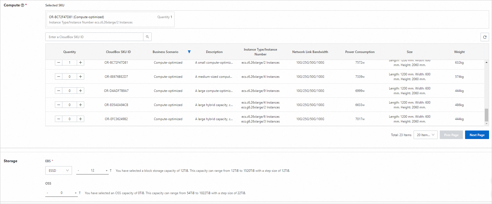
Task: Click the quantity field for OR-D4ADF7B9A7
Action: [70, 91]
